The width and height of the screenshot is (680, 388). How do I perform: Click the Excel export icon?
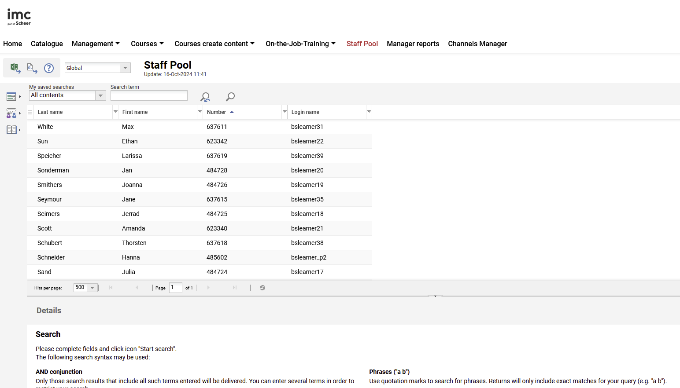[15, 68]
